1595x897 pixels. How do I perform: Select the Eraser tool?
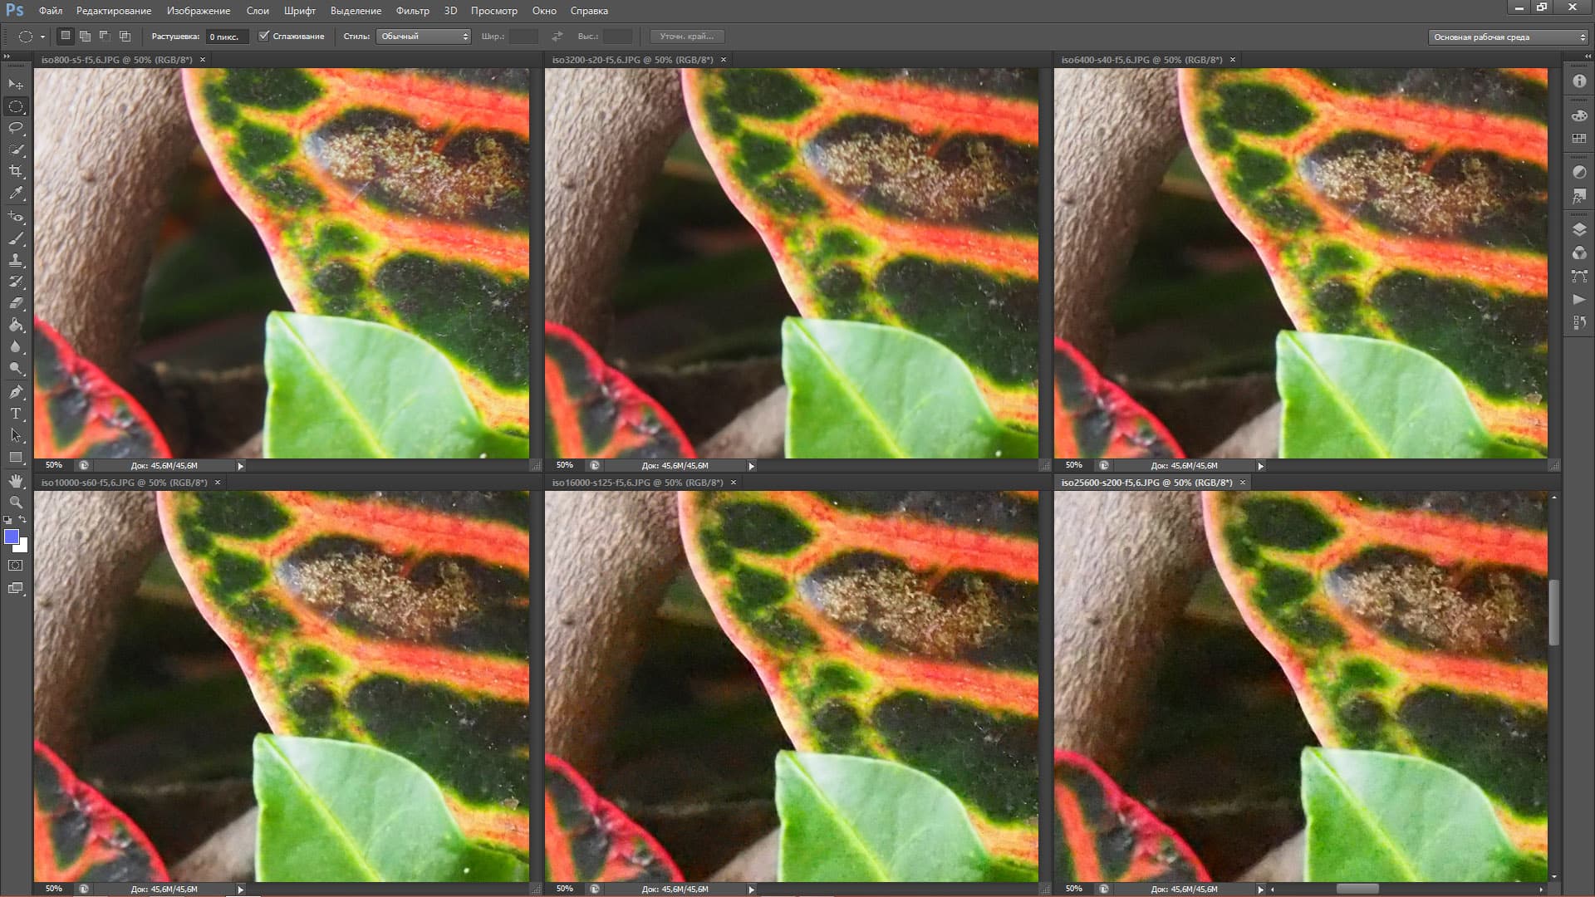(x=16, y=303)
